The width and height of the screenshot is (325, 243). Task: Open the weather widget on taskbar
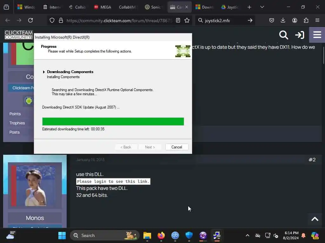tap(10, 235)
